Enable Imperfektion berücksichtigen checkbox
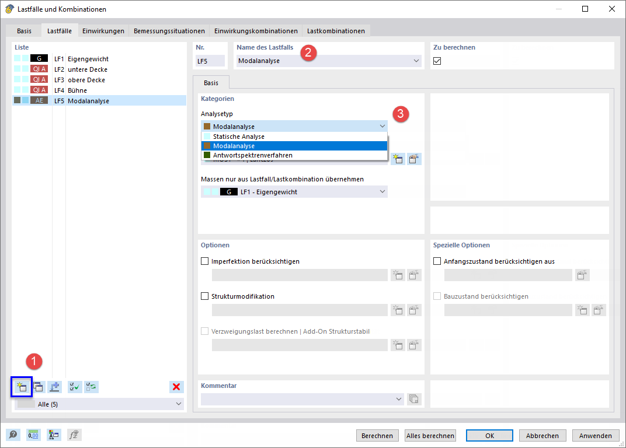 pos(205,261)
